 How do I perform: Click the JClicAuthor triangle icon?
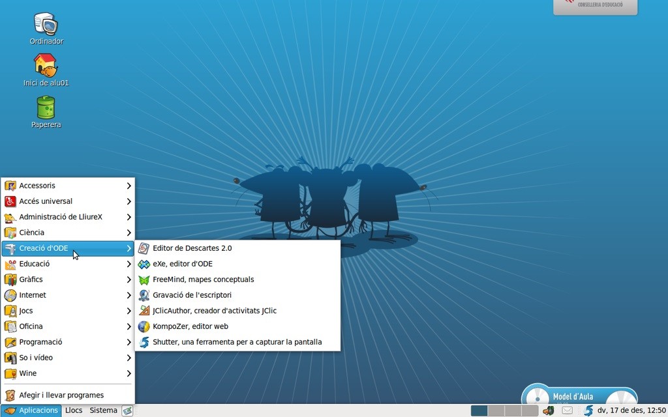[144, 311]
